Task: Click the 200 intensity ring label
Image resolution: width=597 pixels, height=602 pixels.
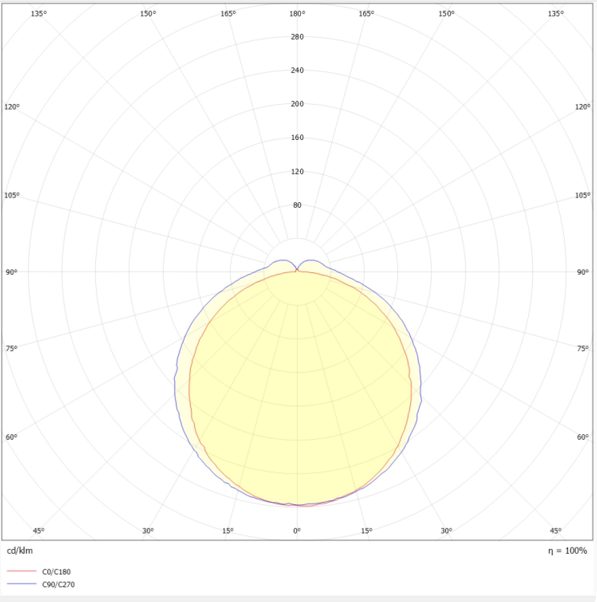Action: [297, 104]
